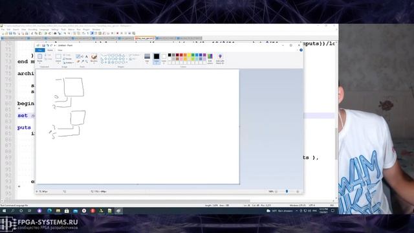Select the Eraser tool in Paint
Image resolution: width=414 pixels, height=233 pixels.
point(78,61)
